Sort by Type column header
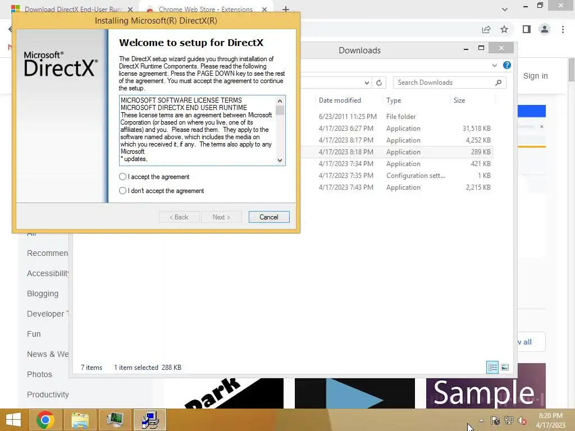The image size is (575, 431). pos(394,100)
